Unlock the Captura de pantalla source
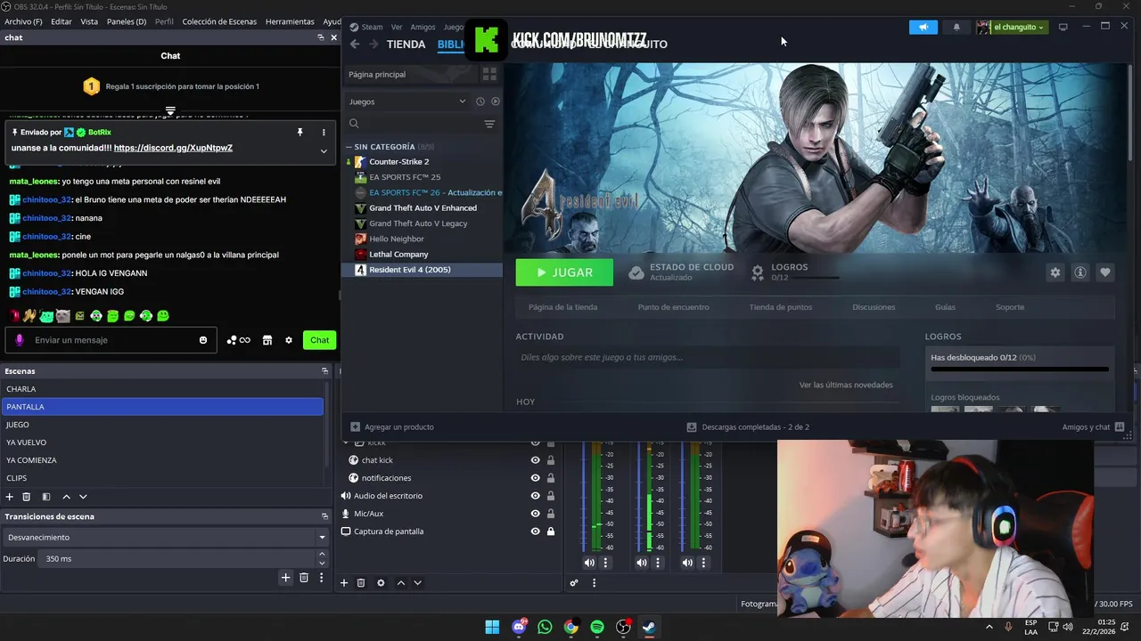Screen dimensions: 1141x641 click(551, 531)
